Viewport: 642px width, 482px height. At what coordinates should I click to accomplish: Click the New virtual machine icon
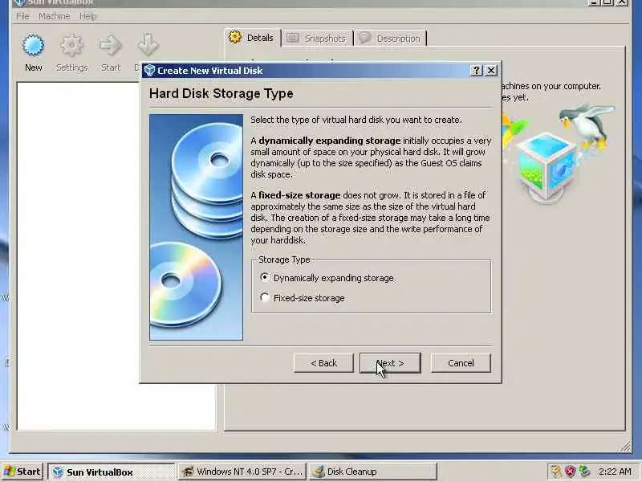coord(33,46)
